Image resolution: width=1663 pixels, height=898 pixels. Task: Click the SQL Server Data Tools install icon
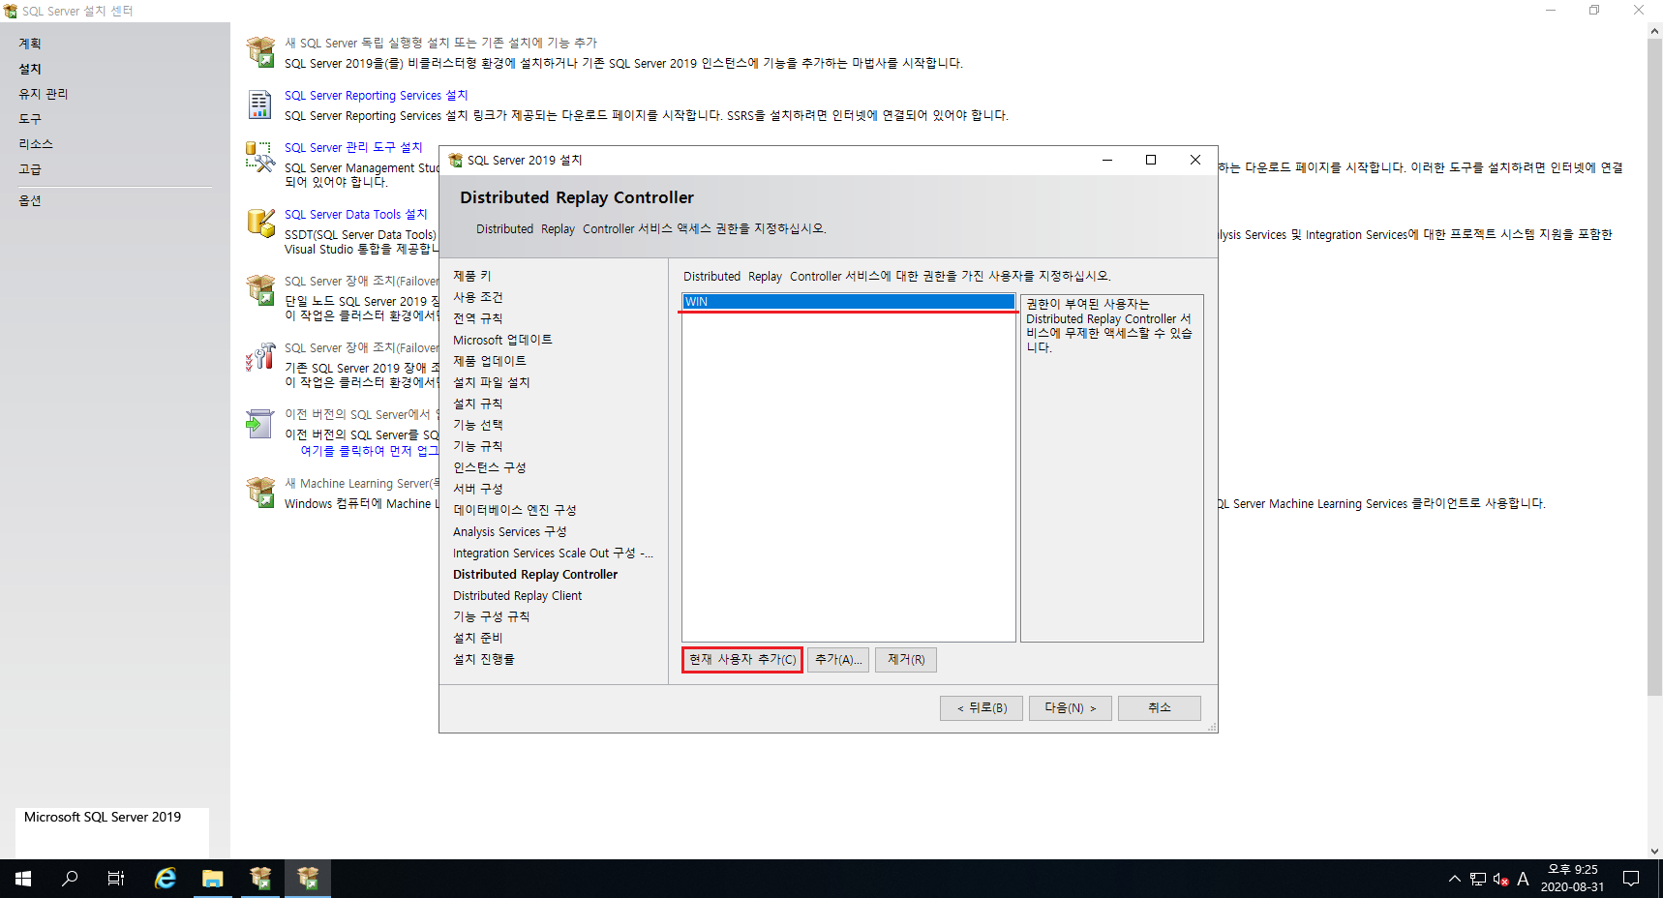260,224
